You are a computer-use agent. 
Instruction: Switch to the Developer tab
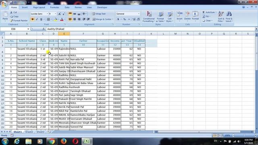pyautogui.click(x=102, y=7)
